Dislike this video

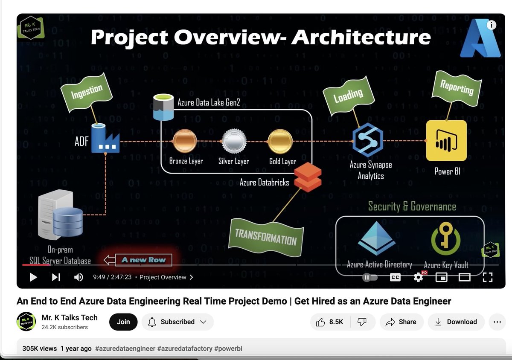[x=362, y=322]
